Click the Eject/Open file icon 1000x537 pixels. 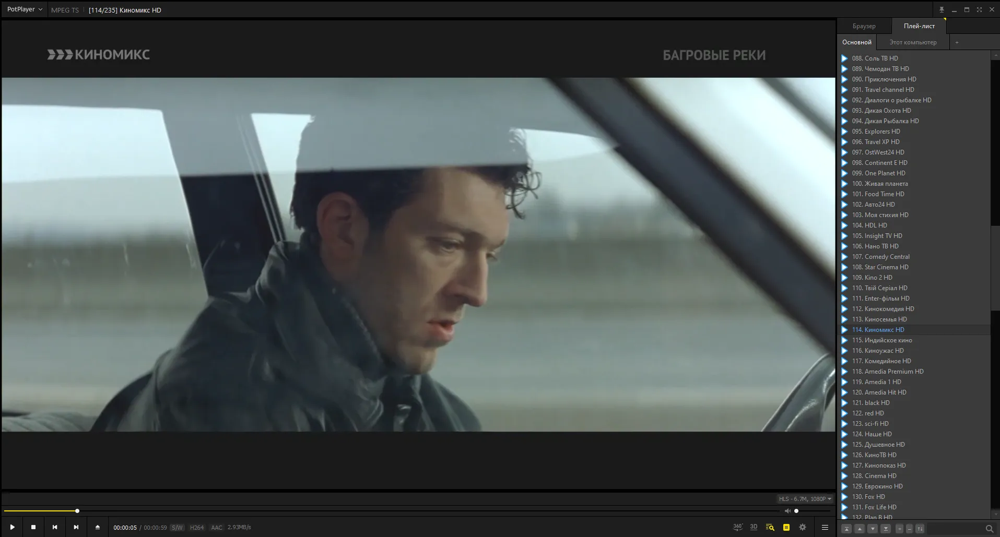pos(98,527)
